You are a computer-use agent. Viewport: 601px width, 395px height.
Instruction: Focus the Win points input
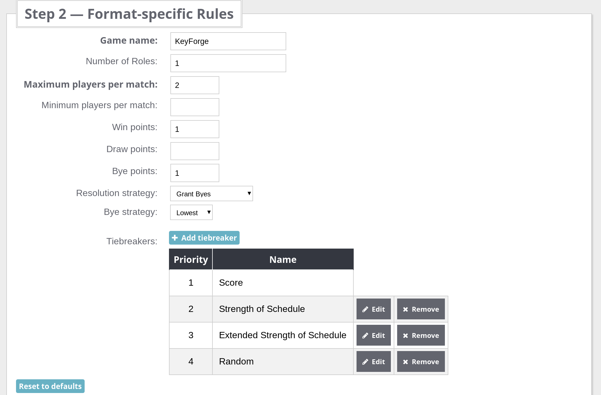(x=195, y=129)
